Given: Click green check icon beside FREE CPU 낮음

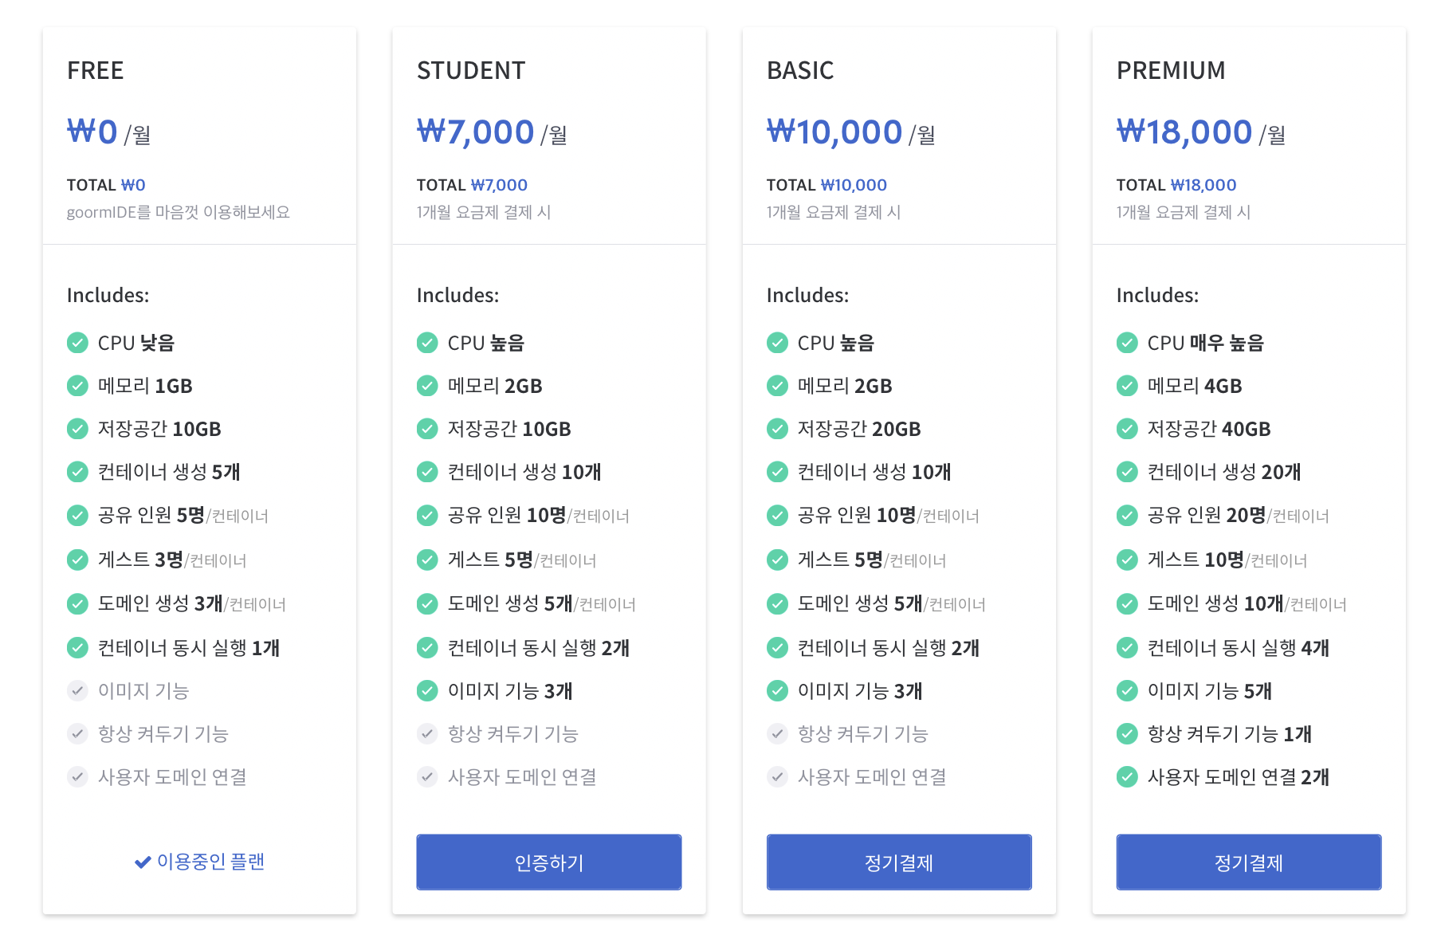Looking at the screenshot, I should coord(77,343).
